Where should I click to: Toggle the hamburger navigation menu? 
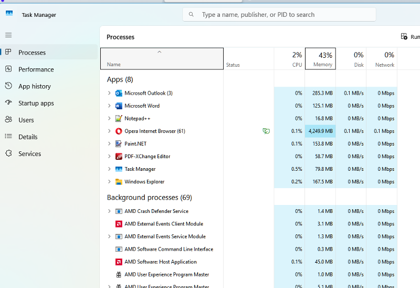click(8, 35)
